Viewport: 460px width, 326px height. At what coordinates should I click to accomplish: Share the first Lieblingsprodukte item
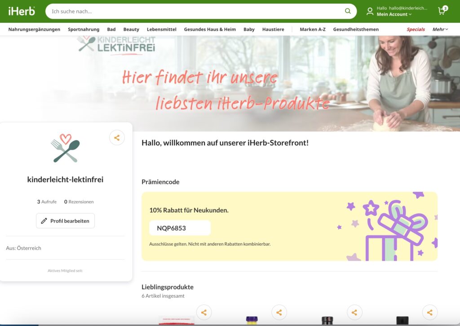(x=204, y=313)
